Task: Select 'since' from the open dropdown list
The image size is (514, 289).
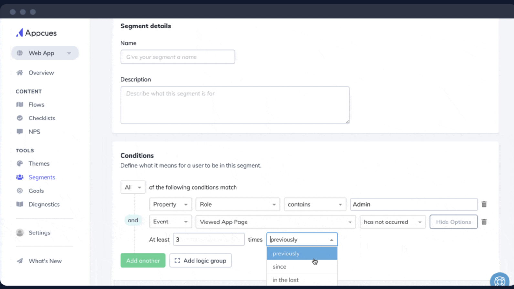Action: click(279, 267)
